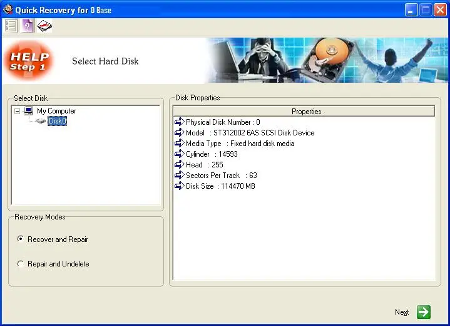The image size is (450, 326).
Task: Click the application icon in title bar
Action: 8,9
